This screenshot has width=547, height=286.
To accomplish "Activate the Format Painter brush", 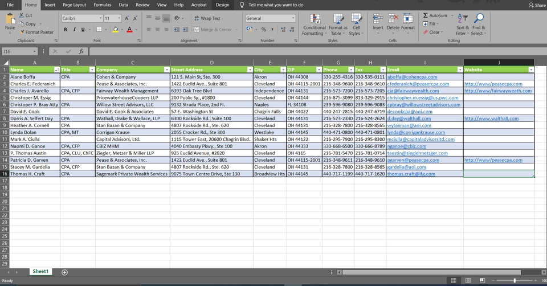I will 22,32.
